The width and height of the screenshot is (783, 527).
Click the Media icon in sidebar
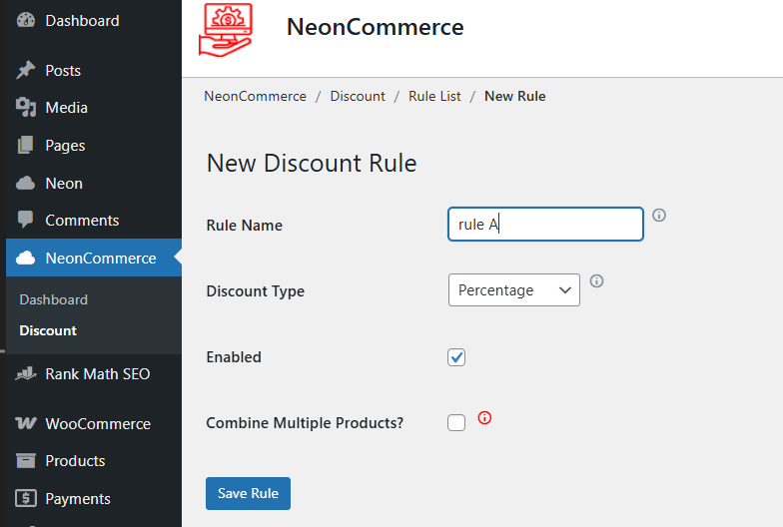point(26,108)
